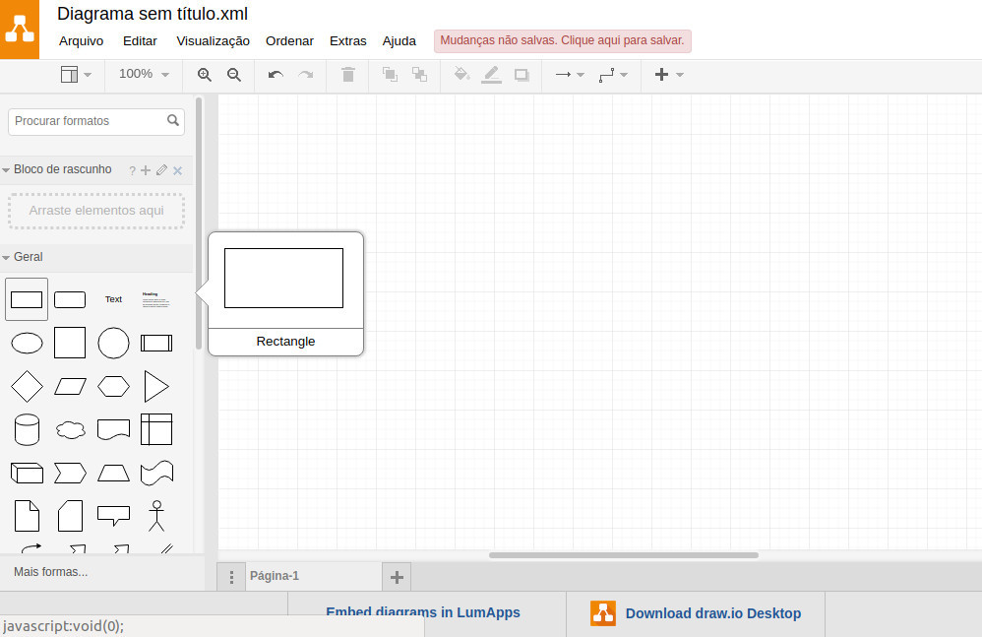This screenshot has width=982, height=637.
Task: Click the zoom out magnifier icon
Action: (x=234, y=75)
